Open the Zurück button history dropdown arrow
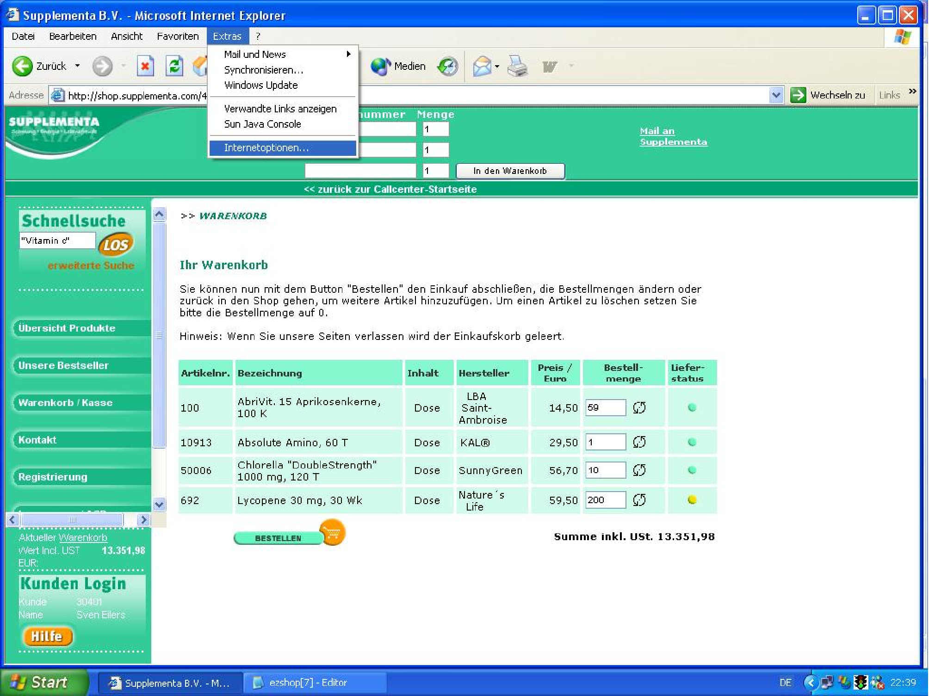This screenshot has width=929, height=696. (x=78, y=66)
